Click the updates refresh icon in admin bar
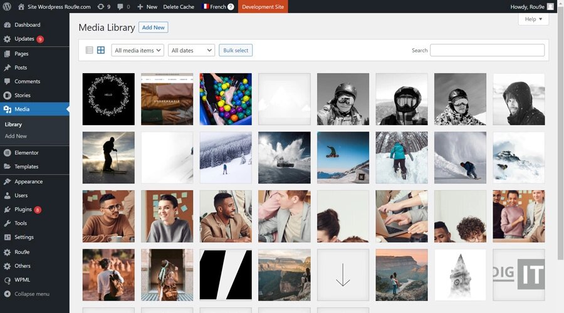Image resolution: width=564 pixels, height=313 pixels. tap(101, 6)
